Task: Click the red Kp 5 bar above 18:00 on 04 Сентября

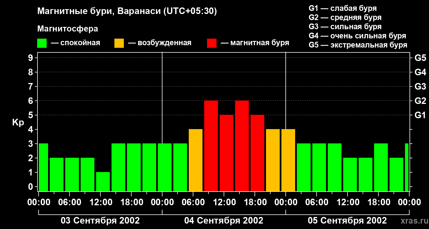Action: tap(257, 153)
